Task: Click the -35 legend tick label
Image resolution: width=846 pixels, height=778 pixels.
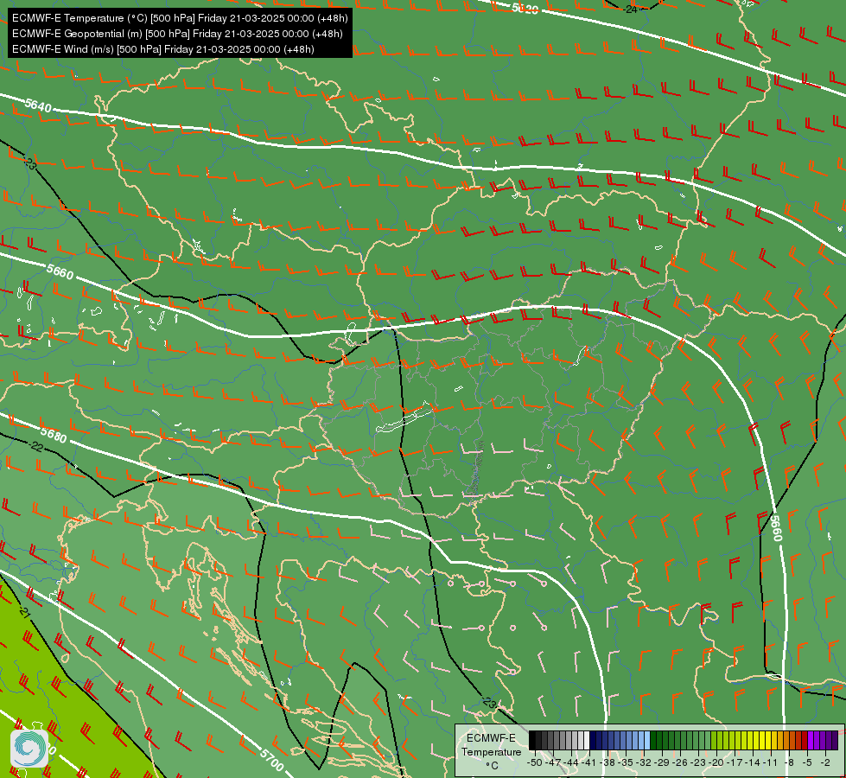Action: tap(627, 762)
